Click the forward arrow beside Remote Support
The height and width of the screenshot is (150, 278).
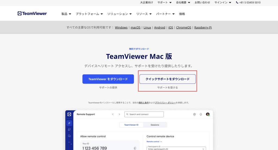[119, 114]
